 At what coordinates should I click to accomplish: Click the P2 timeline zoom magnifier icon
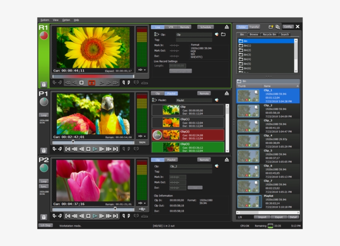(x=142, y=209)
